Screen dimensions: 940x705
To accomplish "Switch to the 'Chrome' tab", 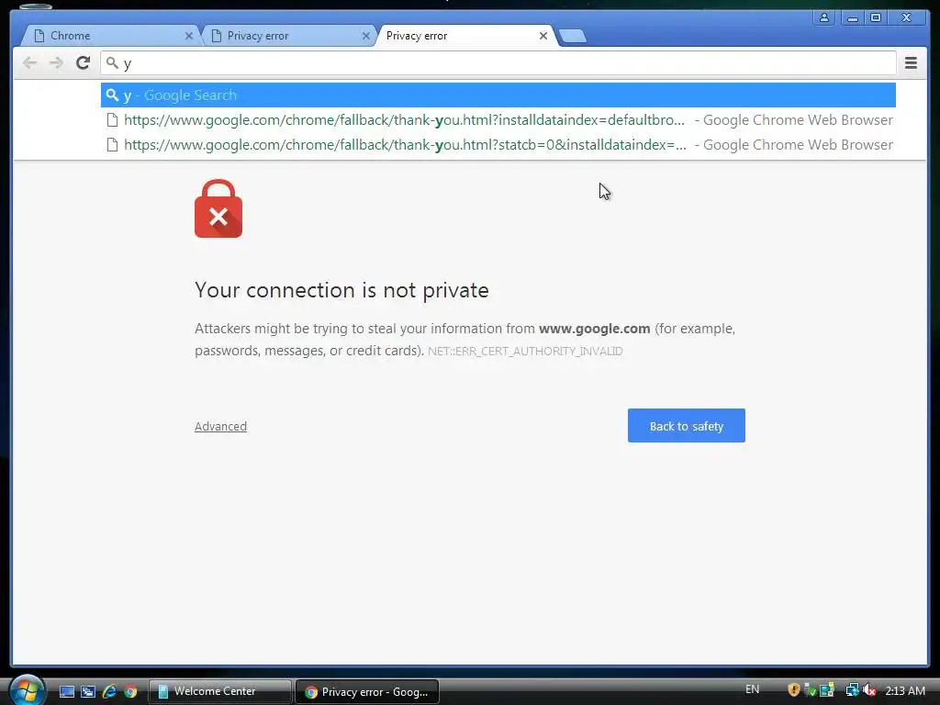I will pos(111,36).
